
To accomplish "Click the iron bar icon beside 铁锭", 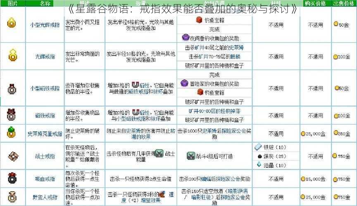I will 258,147.
